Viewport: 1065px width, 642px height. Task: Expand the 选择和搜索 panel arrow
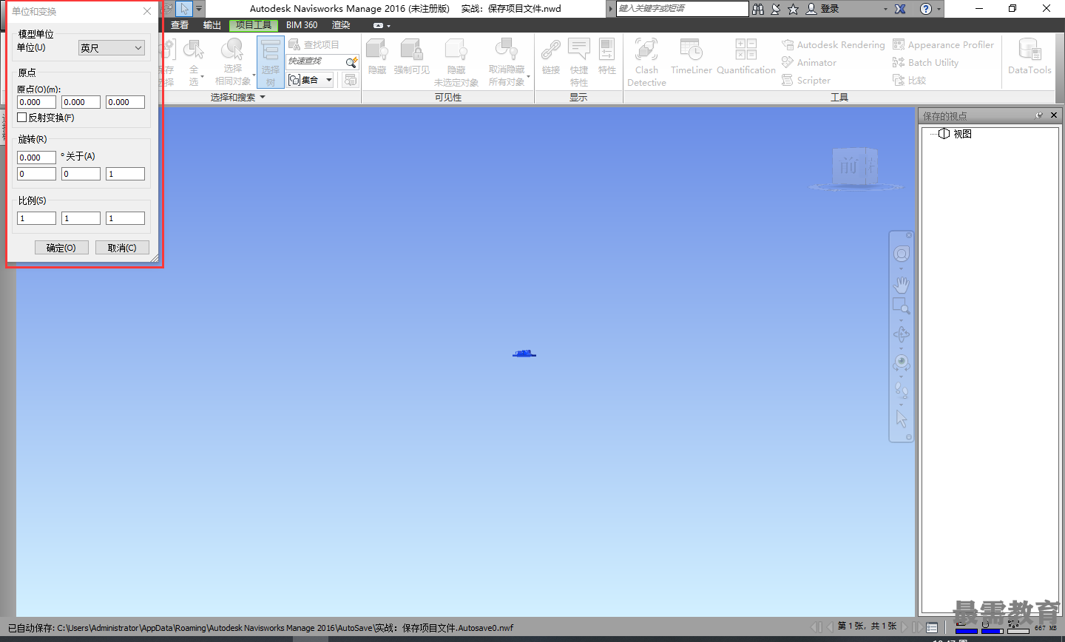click(263, 97)
